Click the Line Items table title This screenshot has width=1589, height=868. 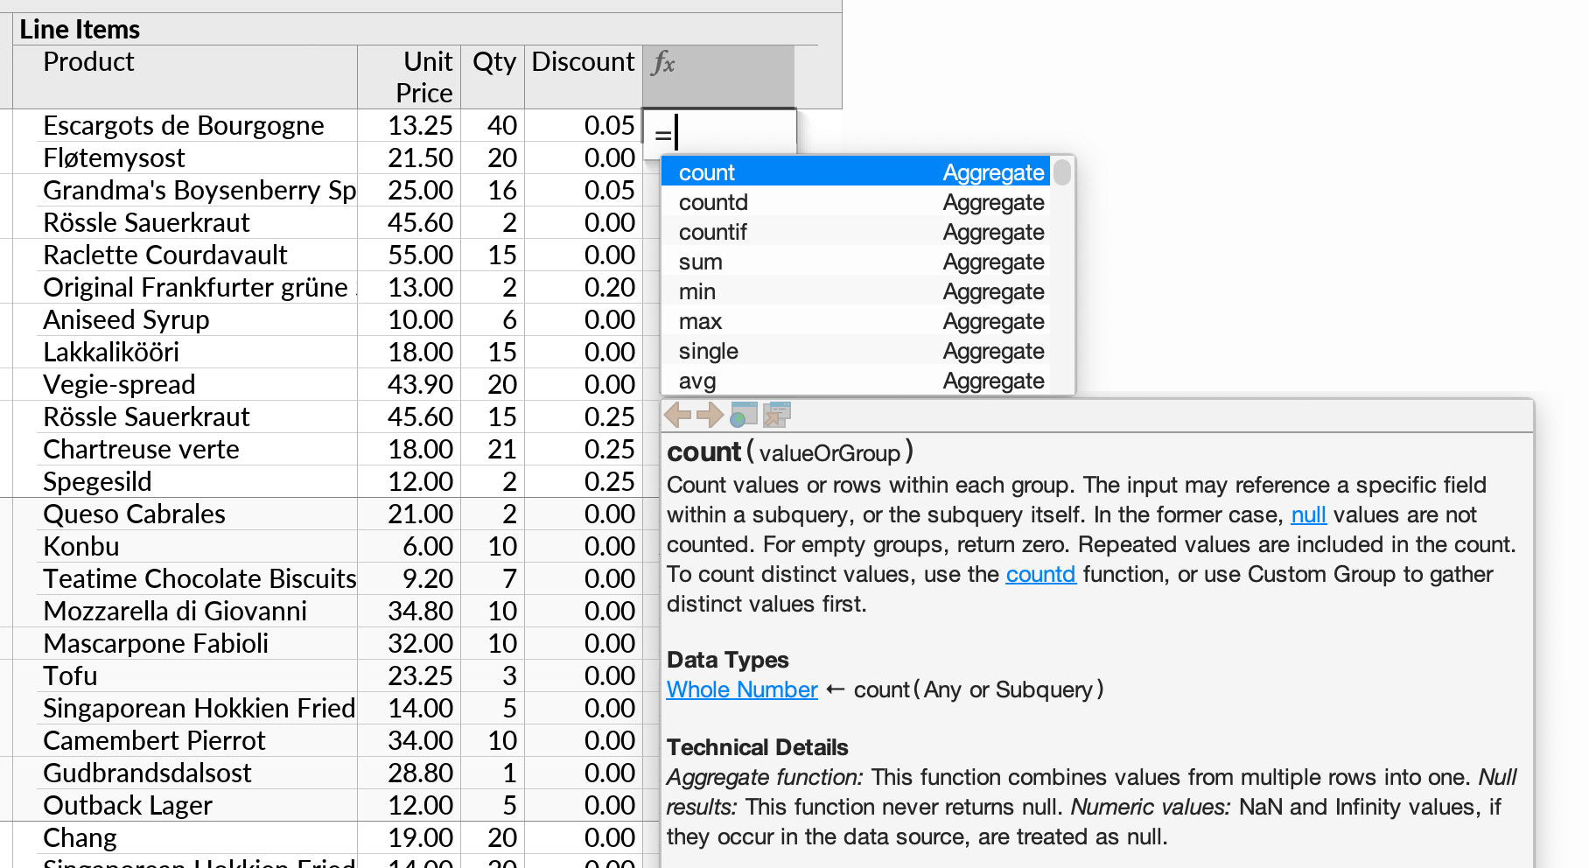pyautogui.click(x=79, y=29)
